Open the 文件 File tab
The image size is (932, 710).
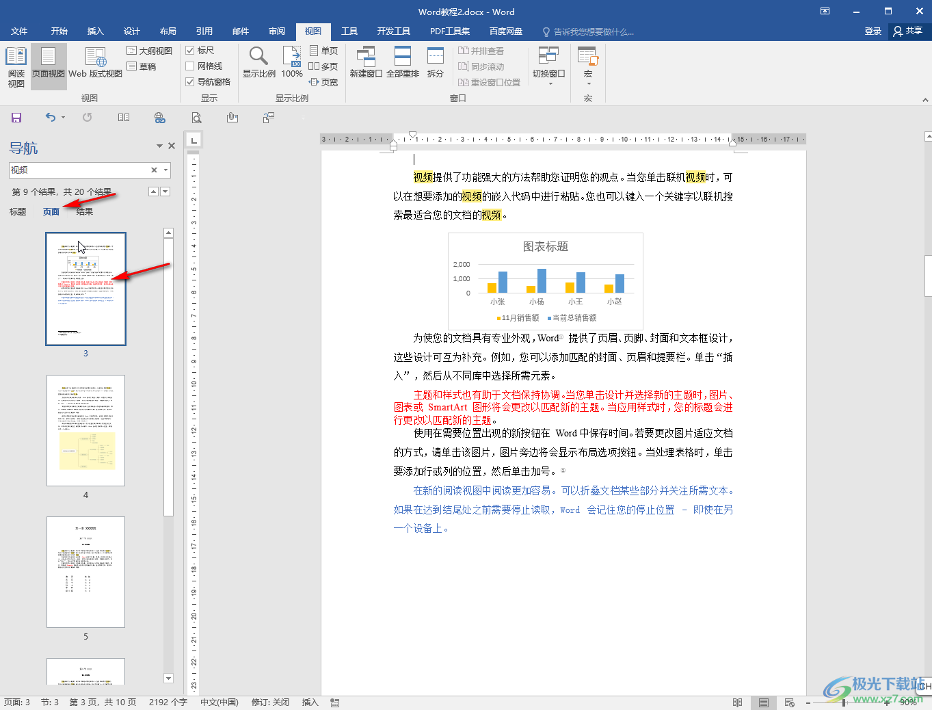coord(19,31)
